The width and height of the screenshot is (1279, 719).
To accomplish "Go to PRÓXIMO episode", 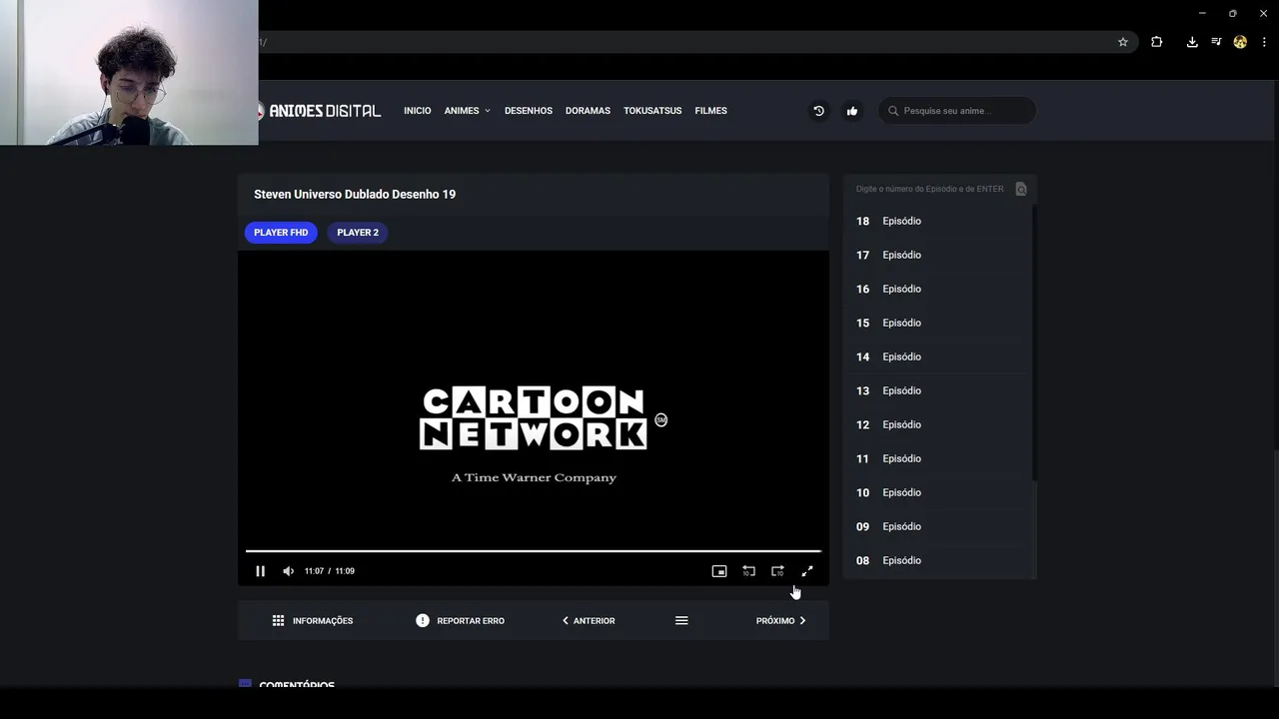I will (780, 621).
